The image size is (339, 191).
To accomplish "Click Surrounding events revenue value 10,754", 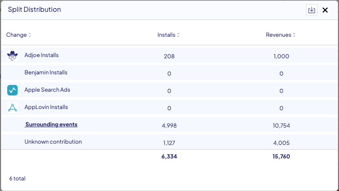I will pos(281,126).
